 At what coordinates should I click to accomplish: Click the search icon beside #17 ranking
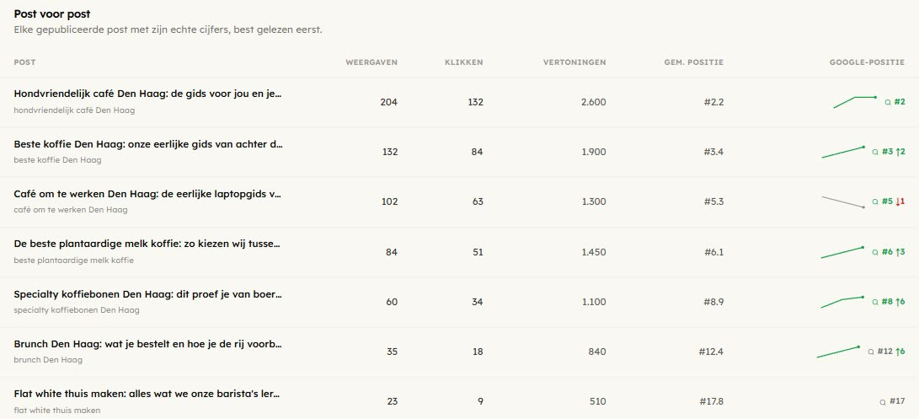tap(883, 402)
